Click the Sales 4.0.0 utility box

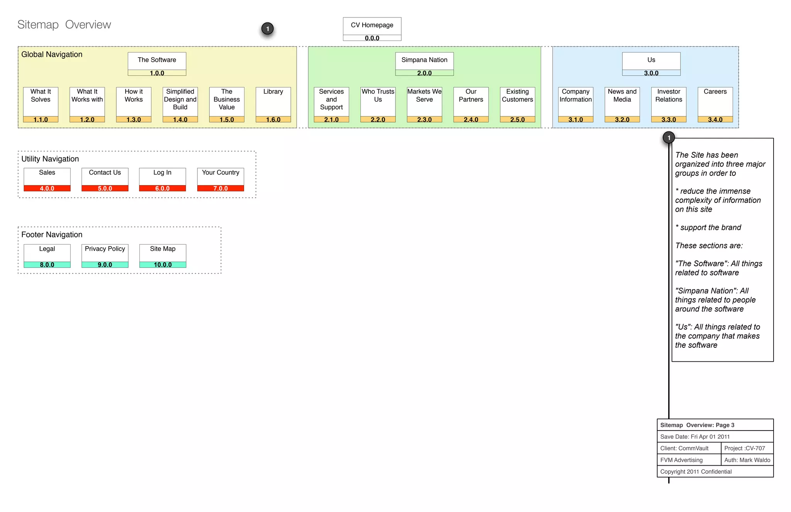[47, 180]
